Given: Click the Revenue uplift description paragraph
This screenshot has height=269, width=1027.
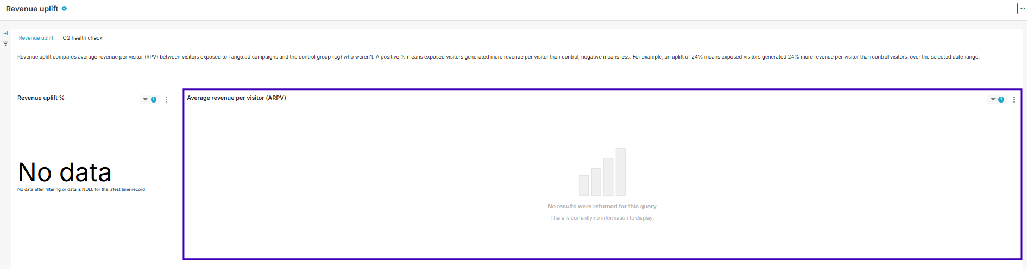Looking at the screenshot, I should pyautogui.click(x=498, y=57).
